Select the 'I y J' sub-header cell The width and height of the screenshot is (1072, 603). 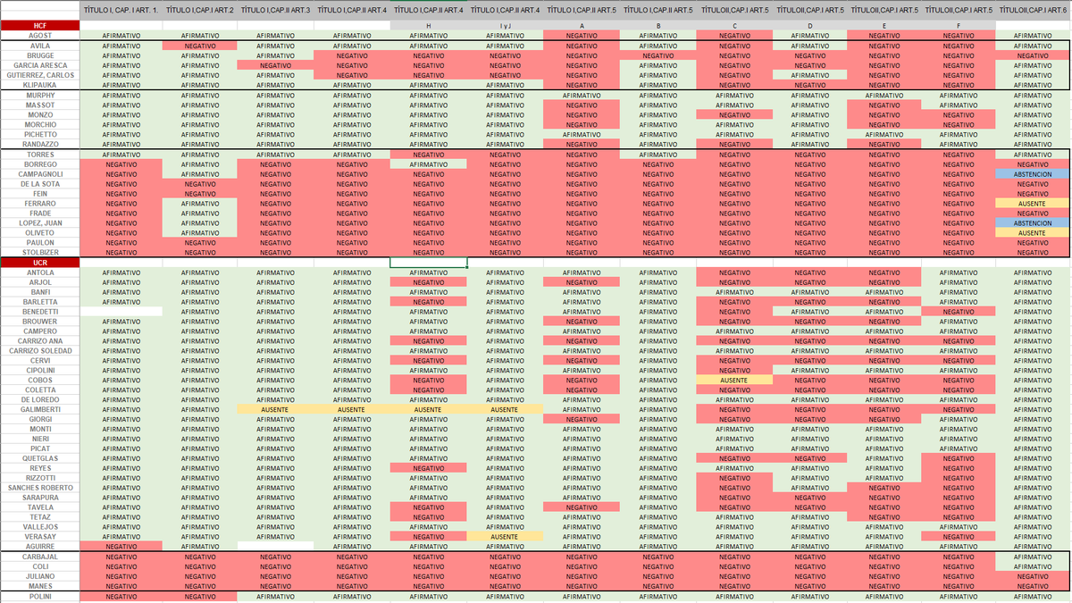(x=505, y=25)
